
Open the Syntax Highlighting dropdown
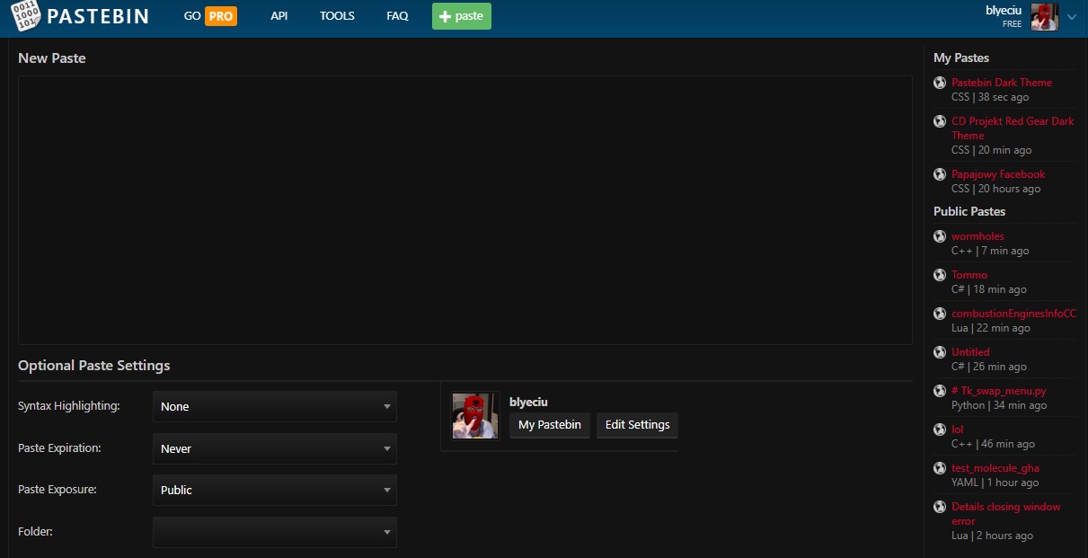pos(274,406)
